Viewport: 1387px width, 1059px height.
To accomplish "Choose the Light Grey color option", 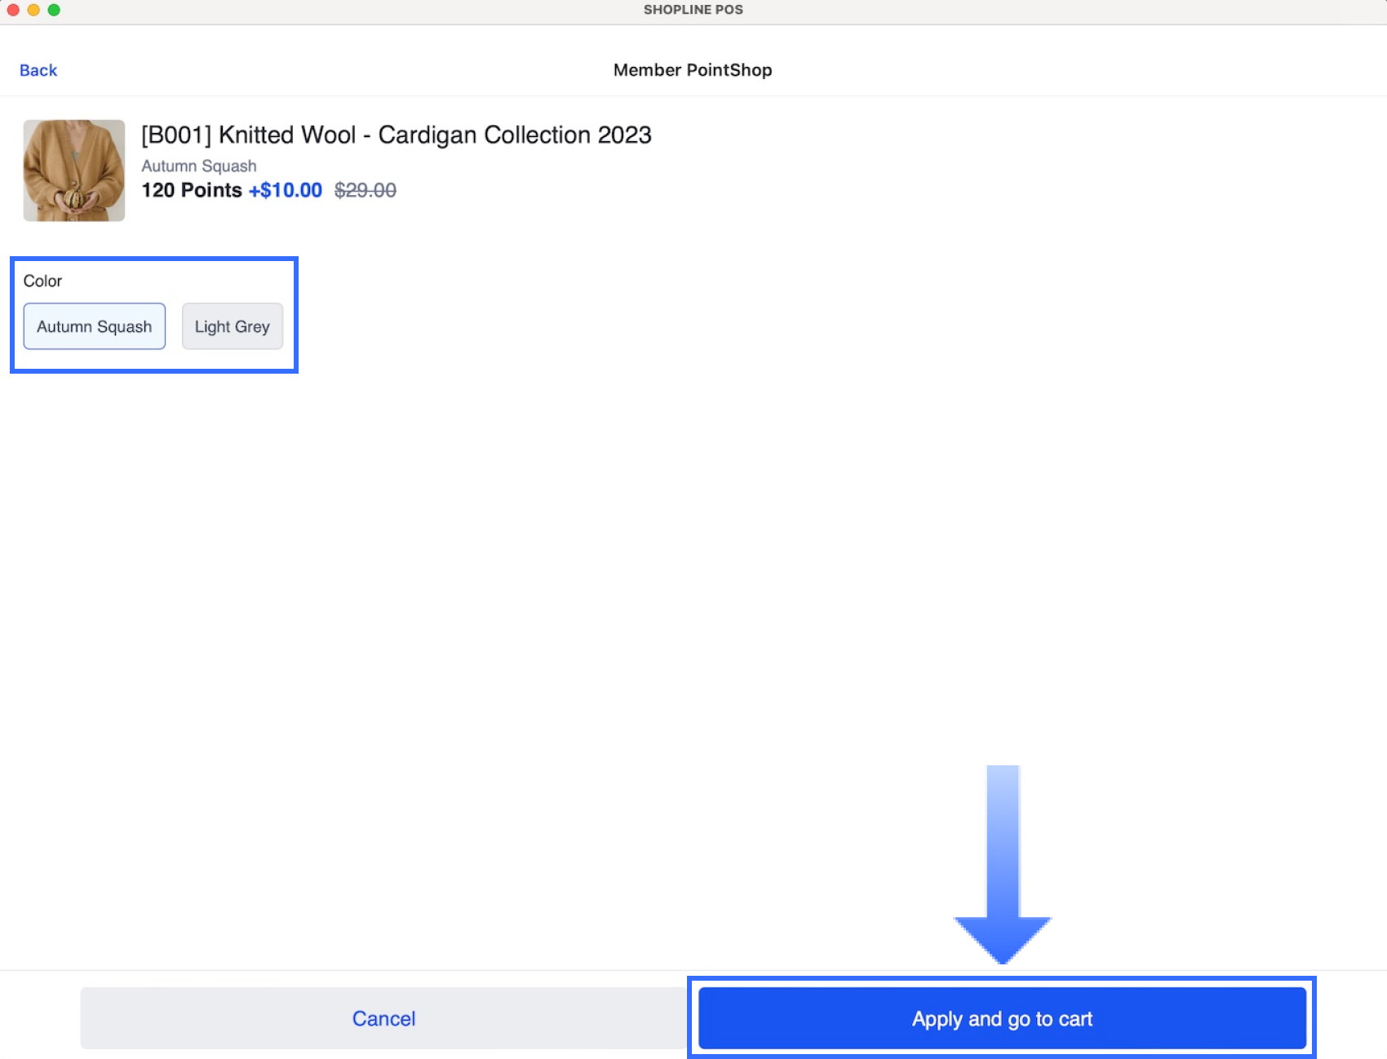I will point(233,326).
